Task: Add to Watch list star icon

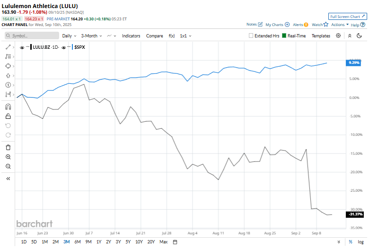Action: point(326,24)
